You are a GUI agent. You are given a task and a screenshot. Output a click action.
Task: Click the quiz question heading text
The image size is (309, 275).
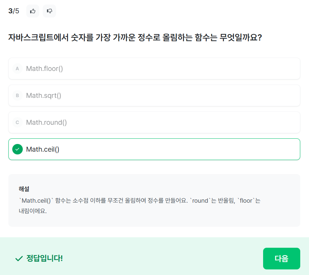[135, 37]
